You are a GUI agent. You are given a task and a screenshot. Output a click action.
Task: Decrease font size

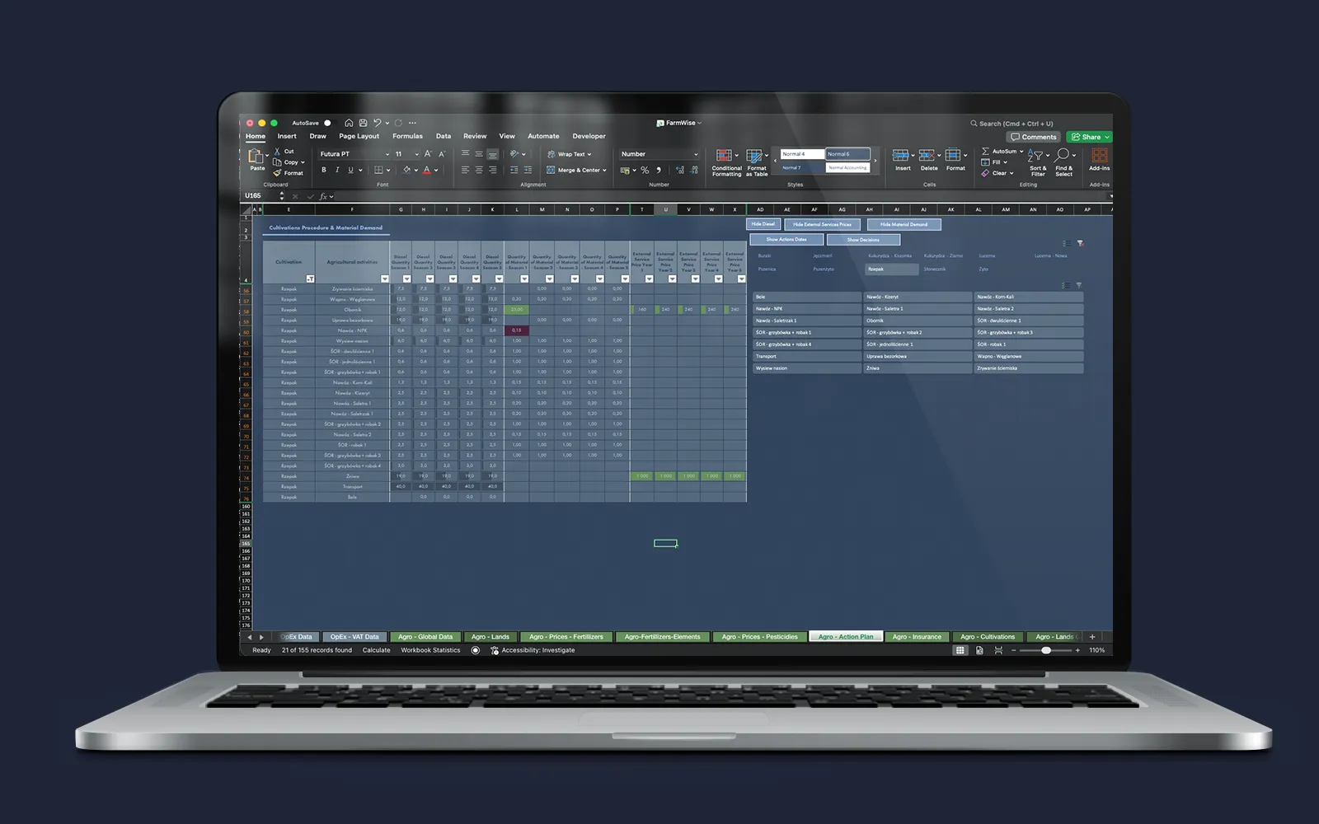point(442,154)
